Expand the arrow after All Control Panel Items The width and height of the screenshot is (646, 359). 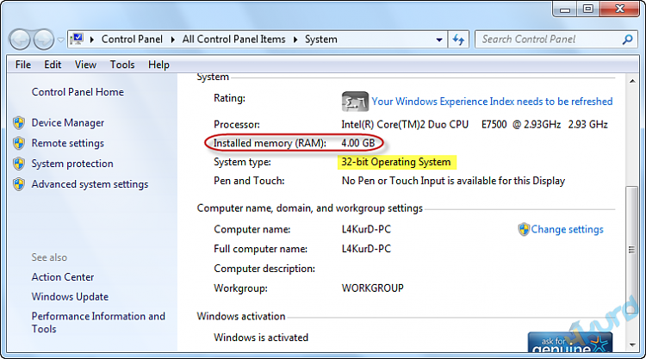[x=295, y=40]
